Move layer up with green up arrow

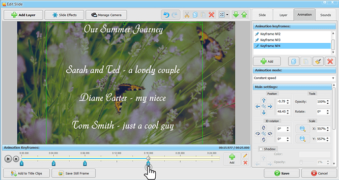(244, 15)
